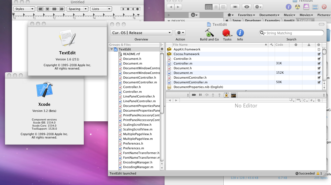Click the Succeeded build status
Image resolution: width=331 pixels, height=185 pixels.
[x=305, y=173]
